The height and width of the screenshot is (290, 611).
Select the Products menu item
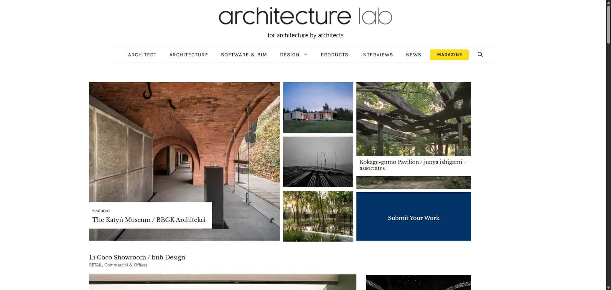pos(334,55)
